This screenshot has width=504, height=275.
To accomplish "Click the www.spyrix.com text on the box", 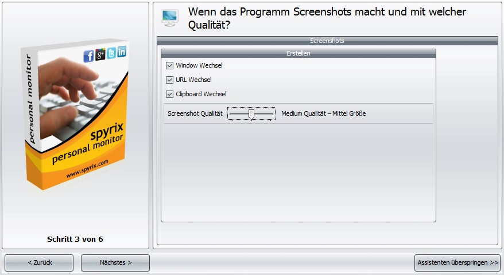I will point(87,169).
